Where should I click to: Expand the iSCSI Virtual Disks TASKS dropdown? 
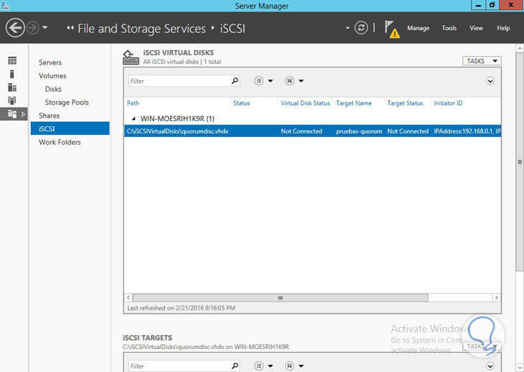point(481,61)
